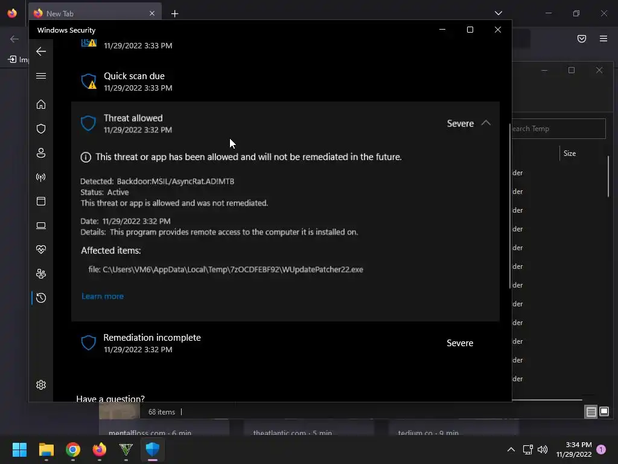The height and width of the screenshot is (464, 618).
Task: Select detected Backdoor:MSIL/AsyncRat threat name
Action: (x=176, y=181)
